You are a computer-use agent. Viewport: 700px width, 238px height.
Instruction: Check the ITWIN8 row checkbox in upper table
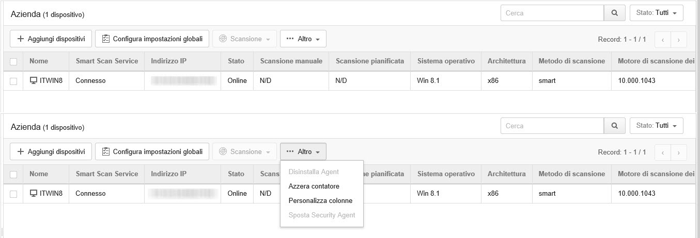13,81
